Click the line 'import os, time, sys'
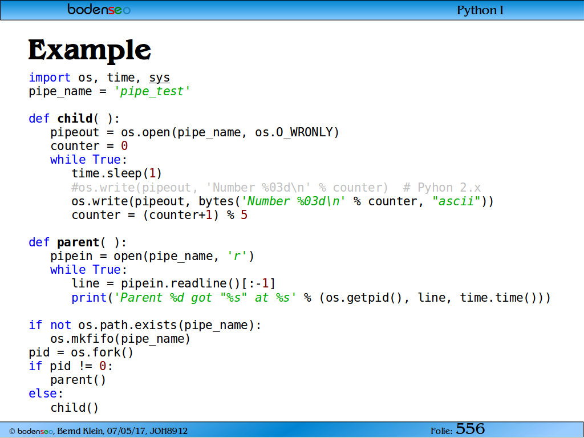 click(99, 78)
